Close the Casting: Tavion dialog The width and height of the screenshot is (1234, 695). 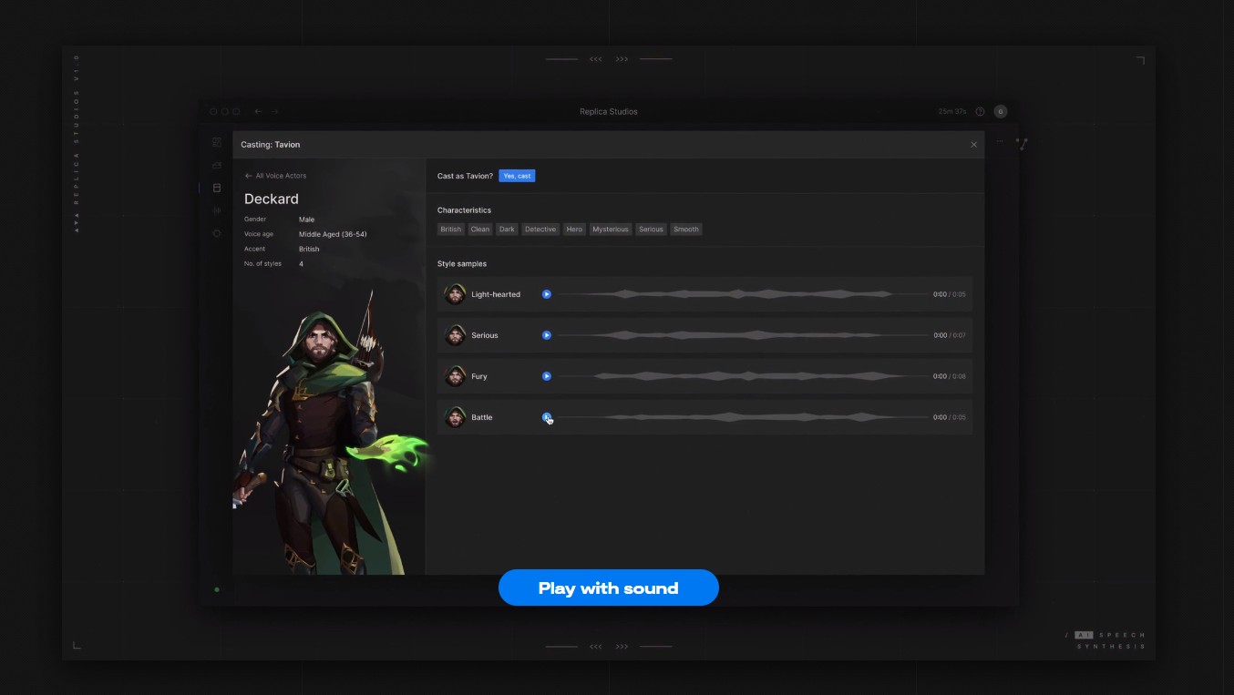point(973,145)
